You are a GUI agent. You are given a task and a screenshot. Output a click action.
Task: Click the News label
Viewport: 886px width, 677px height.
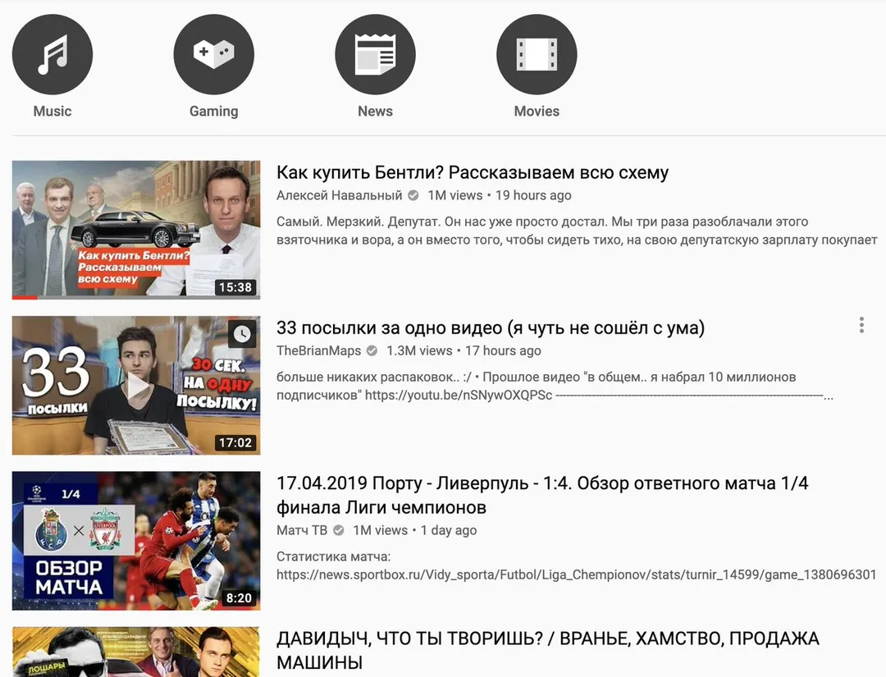tap(375, 112)
